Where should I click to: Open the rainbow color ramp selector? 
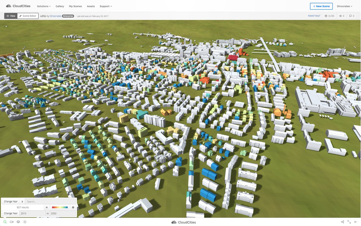click(60, 207)
